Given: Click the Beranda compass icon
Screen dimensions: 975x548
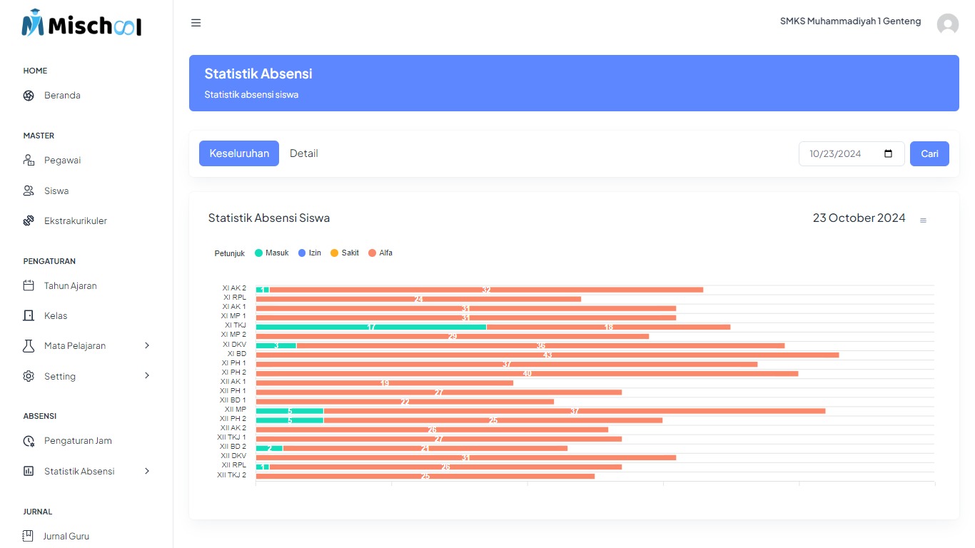Looking at the screenshot, I should click(x=29, y=96).
